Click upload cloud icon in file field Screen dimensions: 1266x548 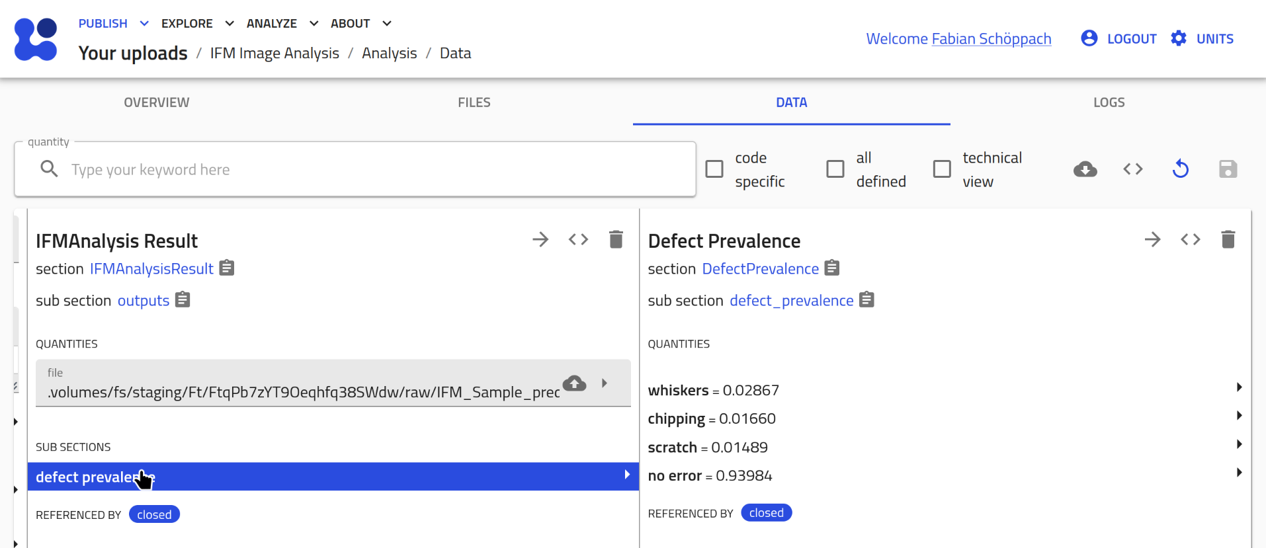(x=574, y=383)
